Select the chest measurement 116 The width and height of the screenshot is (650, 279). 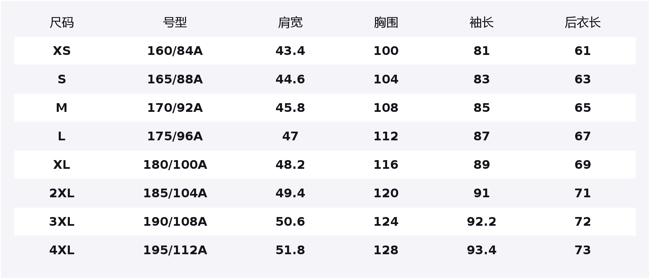point(386,165)
